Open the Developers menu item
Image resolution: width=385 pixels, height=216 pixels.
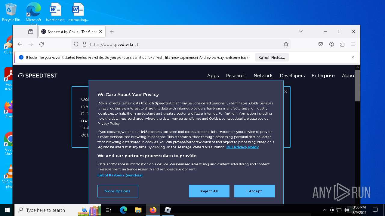coord(292,76)
